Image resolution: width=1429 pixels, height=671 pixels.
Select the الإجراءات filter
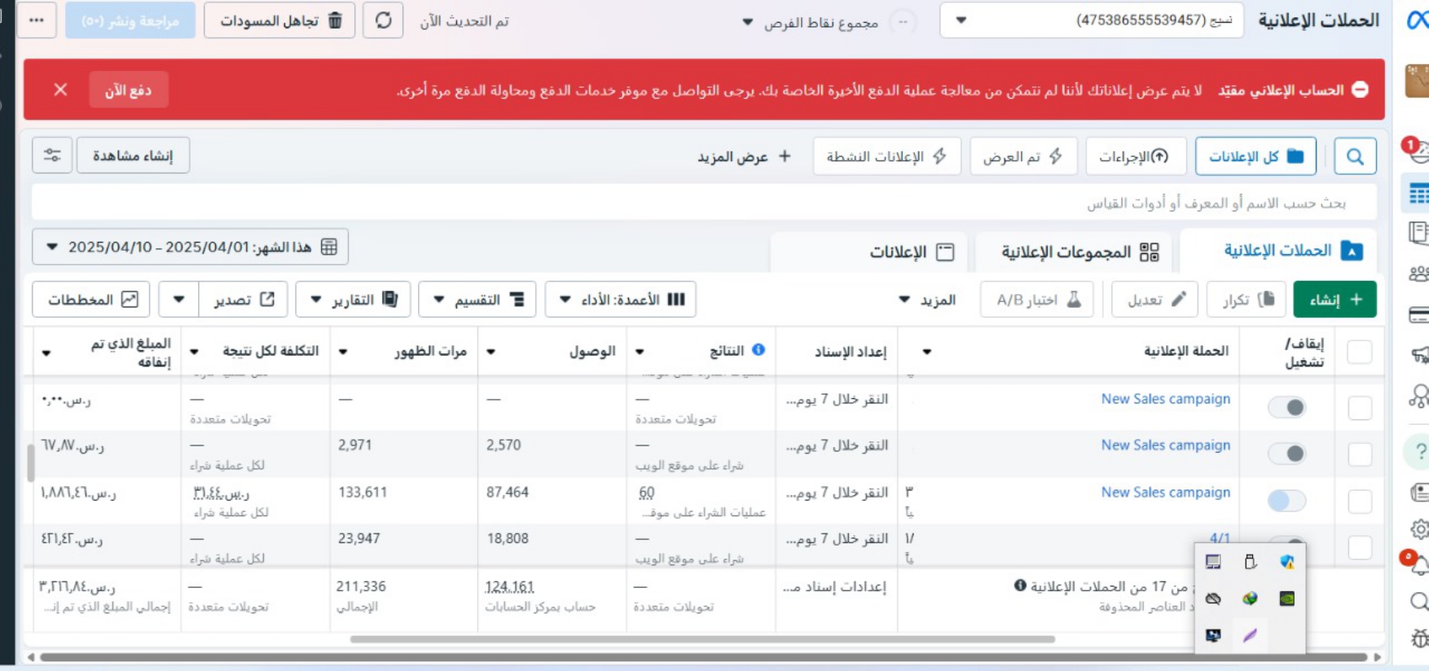click(1136, 156)
